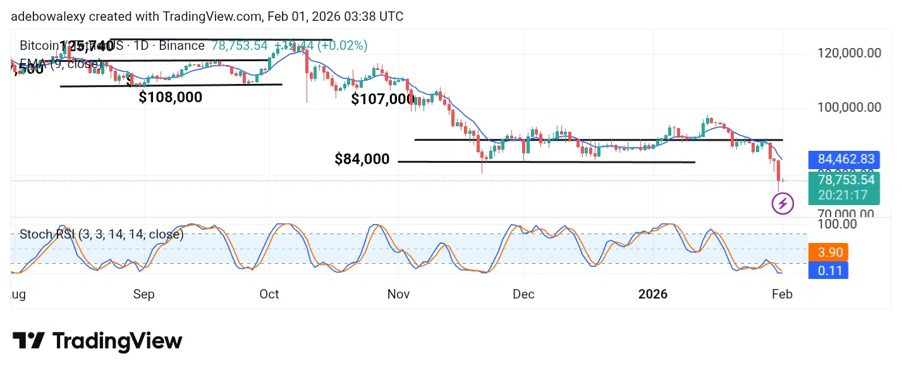This screenshot has width=902, height=373.
Task: Click the purple lightning bolt icon
Action: tap(783, 203)
